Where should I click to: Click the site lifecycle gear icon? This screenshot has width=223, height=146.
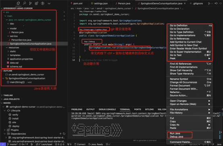[10, 122]
